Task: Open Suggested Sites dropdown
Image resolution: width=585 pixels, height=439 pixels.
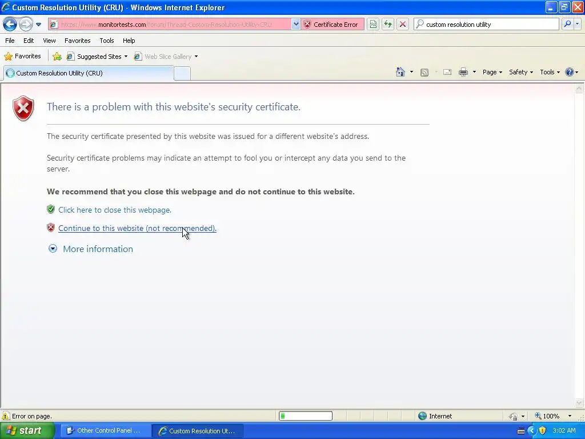Action: click(97, 57)
